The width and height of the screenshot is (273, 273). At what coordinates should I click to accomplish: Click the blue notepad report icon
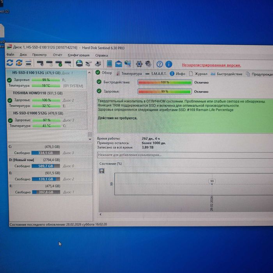[x=109, y=64]
